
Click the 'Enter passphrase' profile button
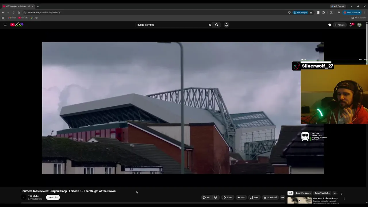(352, 12)
